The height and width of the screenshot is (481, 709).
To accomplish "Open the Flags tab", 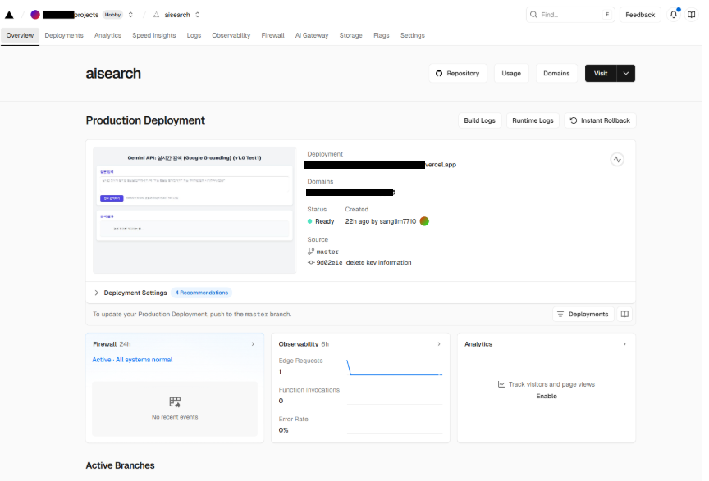I will [x=382, y=35].
